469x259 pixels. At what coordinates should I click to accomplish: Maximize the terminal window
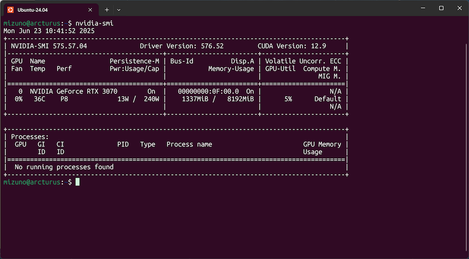click(441, 8)
